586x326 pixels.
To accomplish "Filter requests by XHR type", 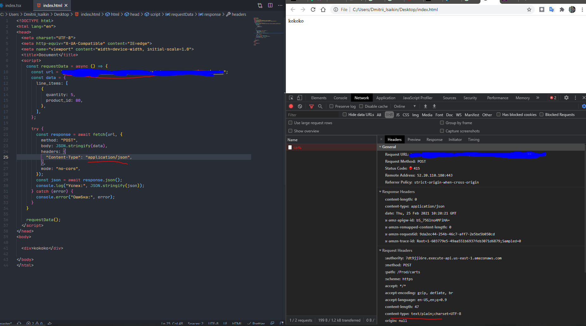I will (389, 115).
